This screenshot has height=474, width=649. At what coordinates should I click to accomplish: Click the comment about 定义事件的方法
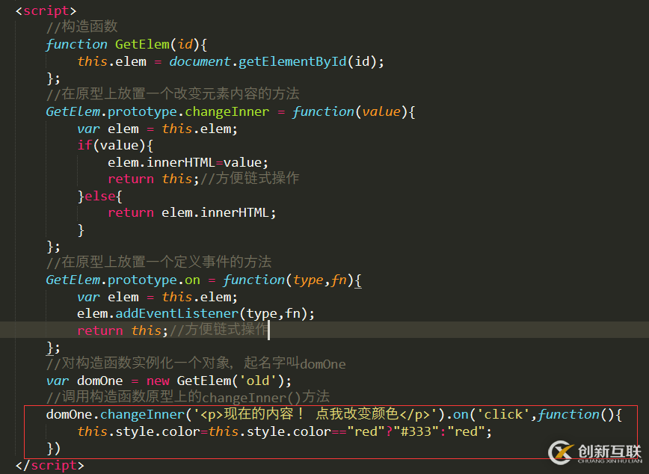(x=159, y=262)
